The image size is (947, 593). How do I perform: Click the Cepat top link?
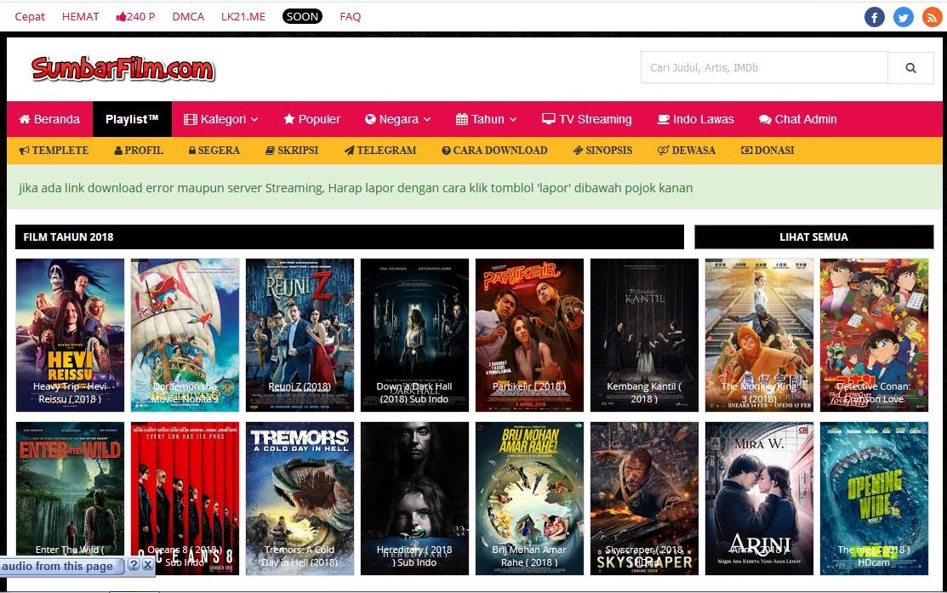[x=30, y=17]
